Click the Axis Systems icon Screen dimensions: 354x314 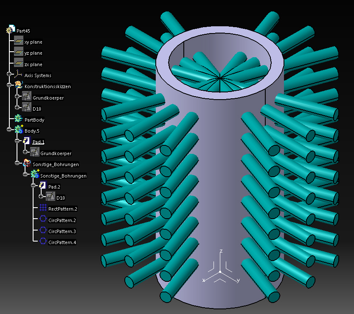[18, 74]
